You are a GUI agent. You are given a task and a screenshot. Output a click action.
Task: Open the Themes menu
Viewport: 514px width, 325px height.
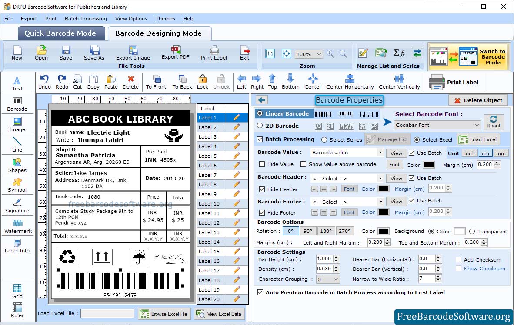[165, 19]
